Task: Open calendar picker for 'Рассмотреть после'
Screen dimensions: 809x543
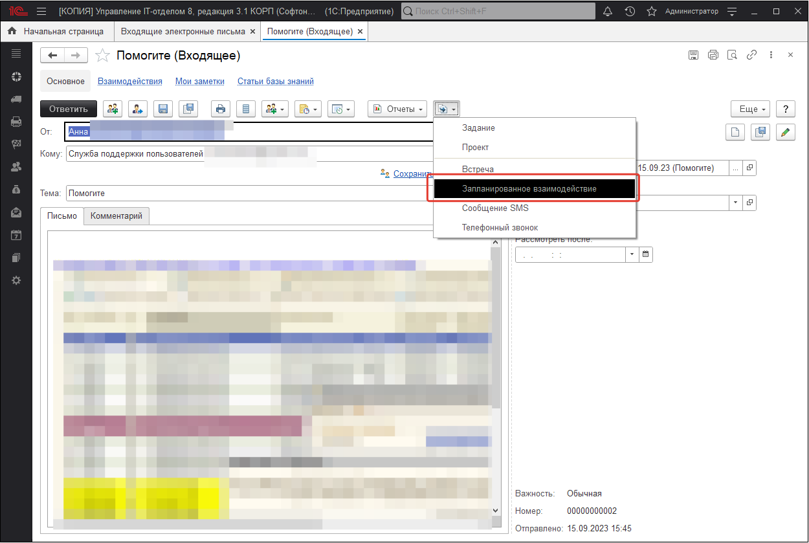Action: tap(645, 254)
